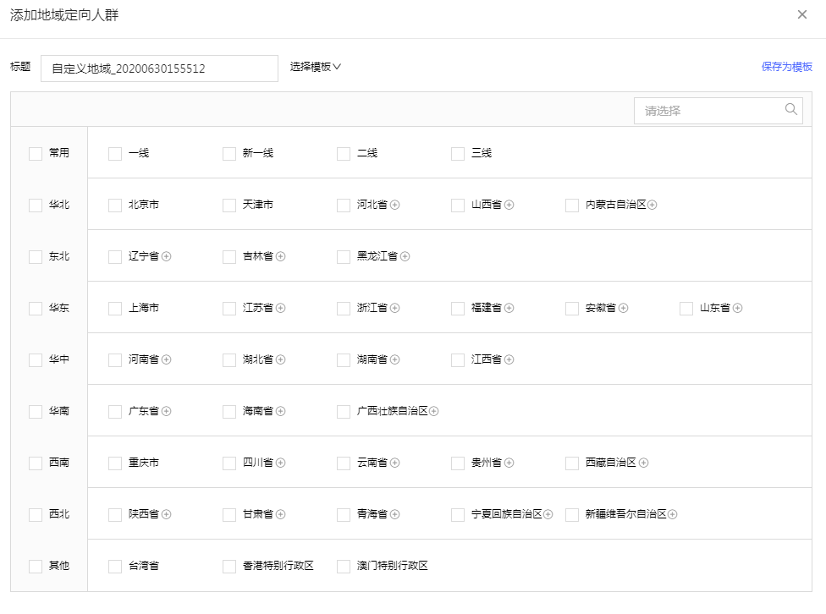Expand 湖南省 plus icon
The width and height of the screenshot is (826, 614).
394,359
